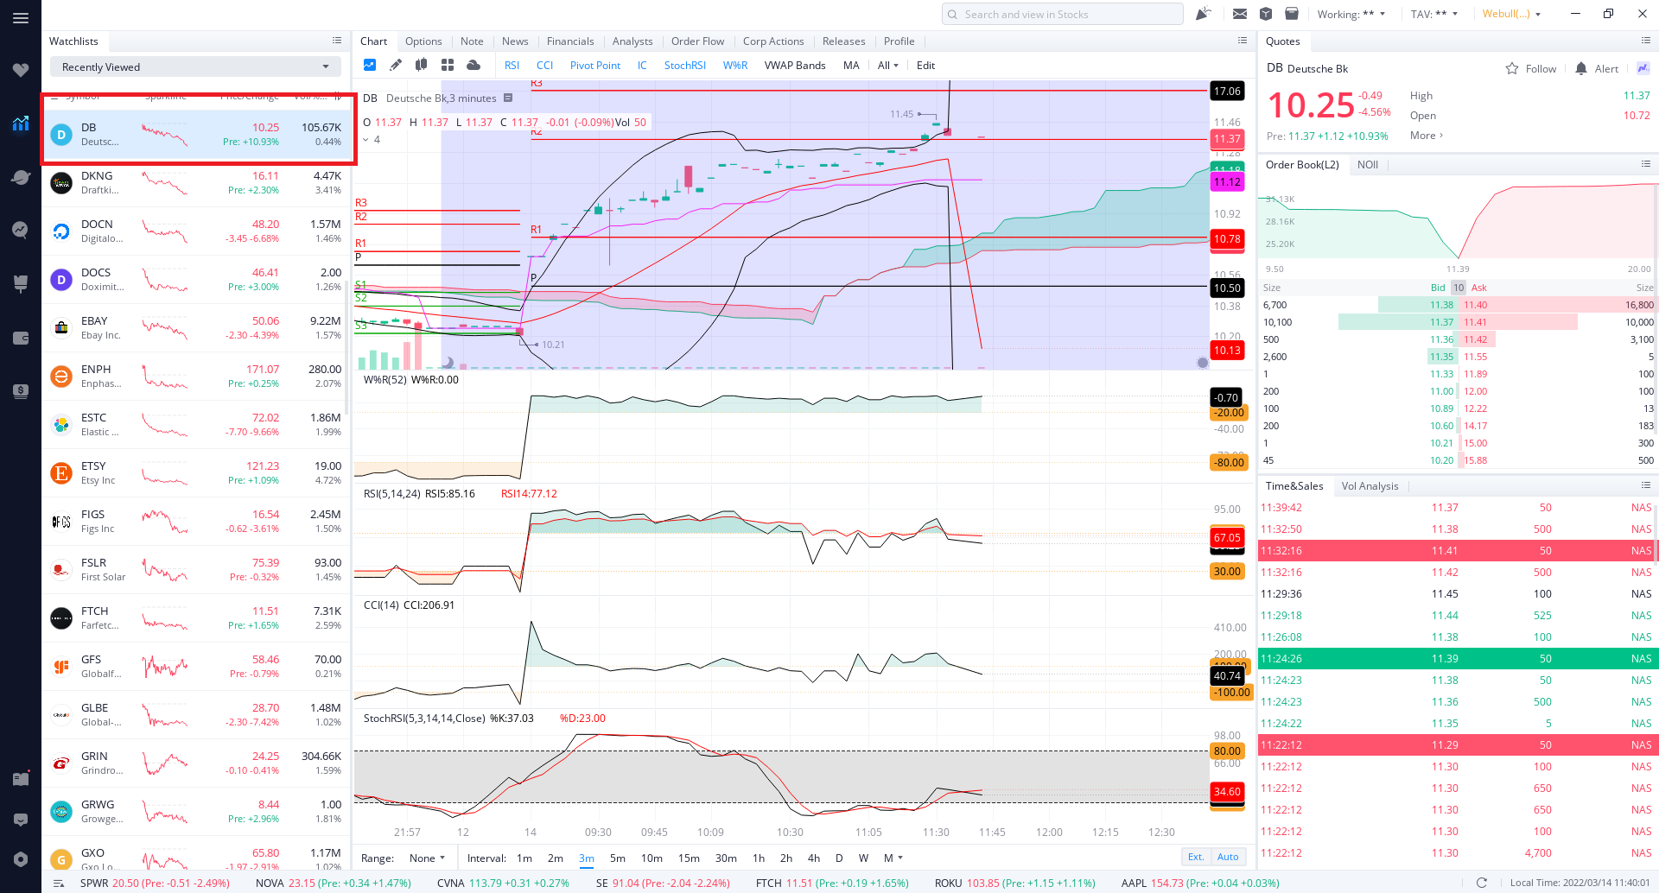Click the cloud save icon in chart toolbar
Image resolution: width=1659 pixels, height=893 pixels.
(x=474, y=65)
